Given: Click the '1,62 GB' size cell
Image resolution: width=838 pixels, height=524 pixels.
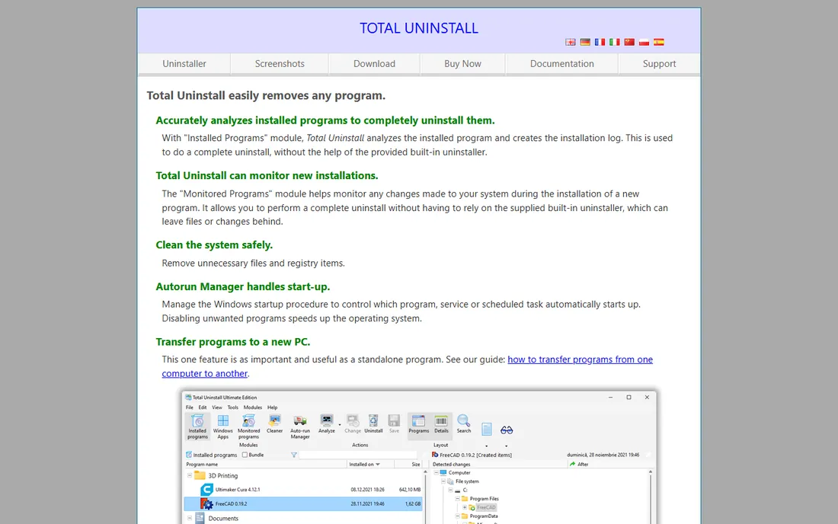Looking at the screenshot, I should 413,503.
